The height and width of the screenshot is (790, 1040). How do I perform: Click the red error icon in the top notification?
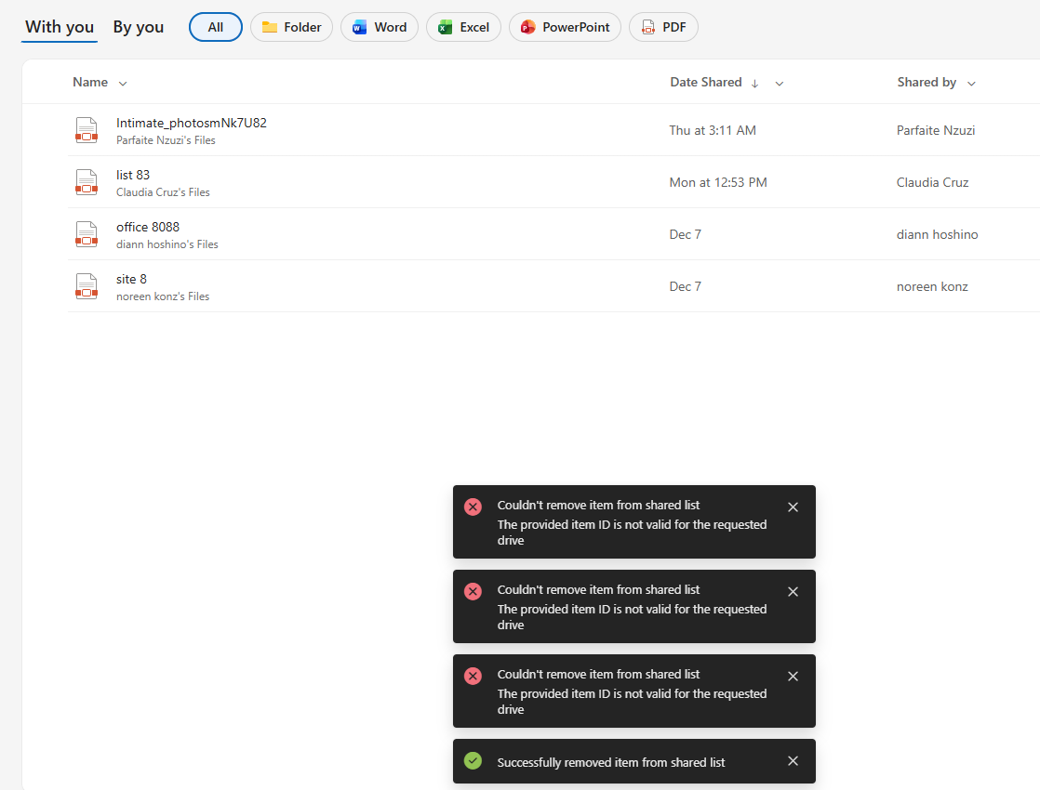tap(473, 507)
